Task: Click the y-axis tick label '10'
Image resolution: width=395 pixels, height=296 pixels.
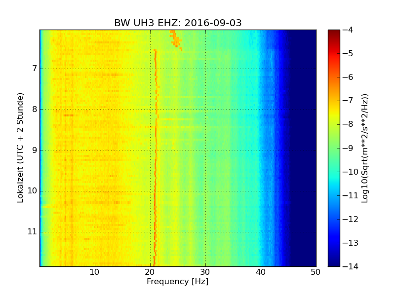Action: [x=32, y=191]
